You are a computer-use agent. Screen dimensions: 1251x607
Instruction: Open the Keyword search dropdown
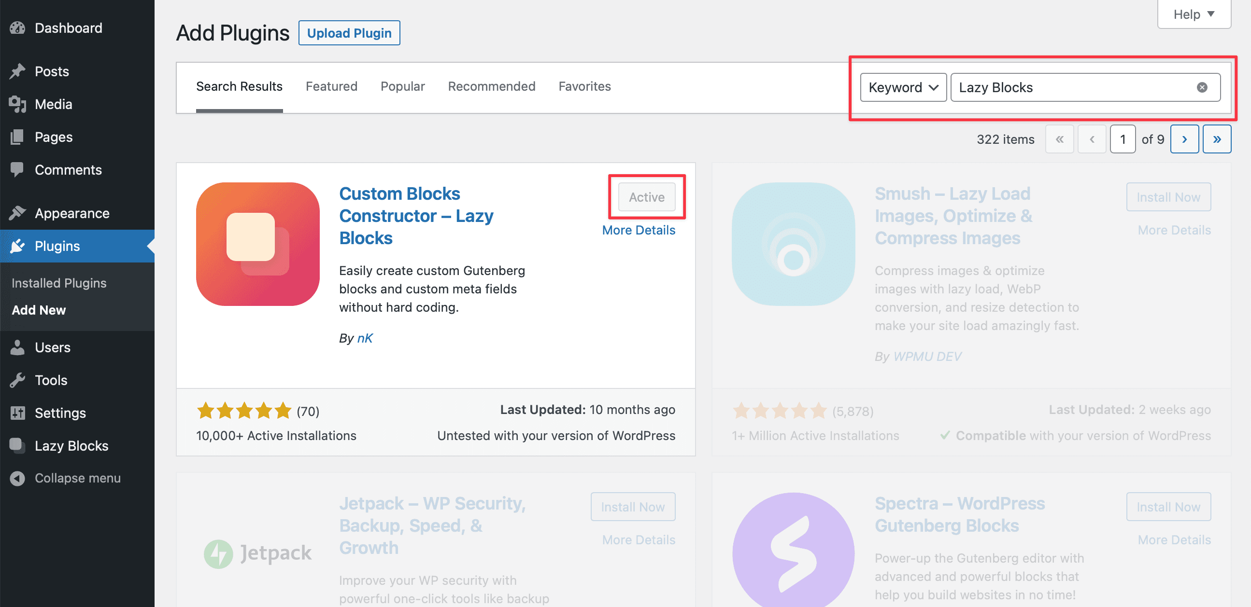coord(902,87)
